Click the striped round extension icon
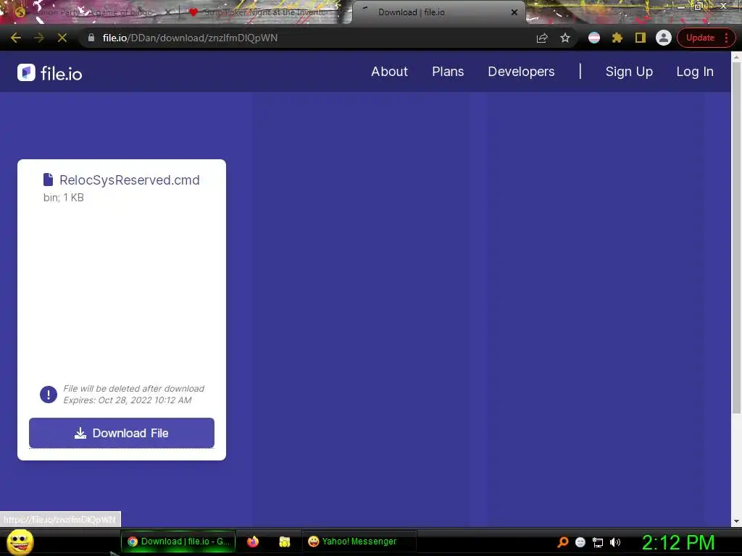 point(594,38)
